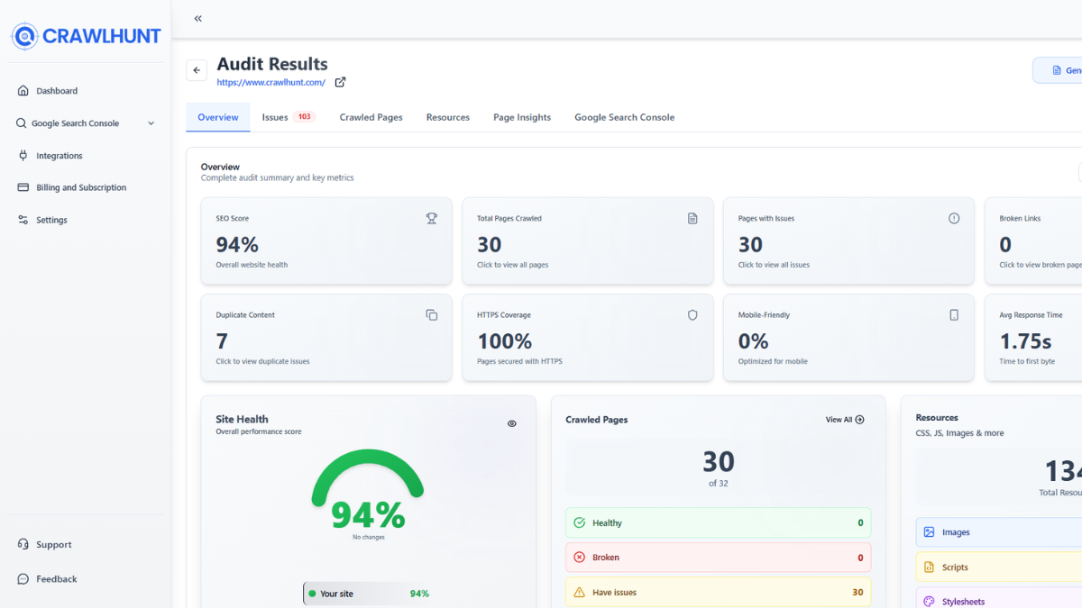Image resolution: width=1082 pixels, height=608 pixels.
Task: Click the Mobile-Friendly 0% value
Action: pos(754,341)
